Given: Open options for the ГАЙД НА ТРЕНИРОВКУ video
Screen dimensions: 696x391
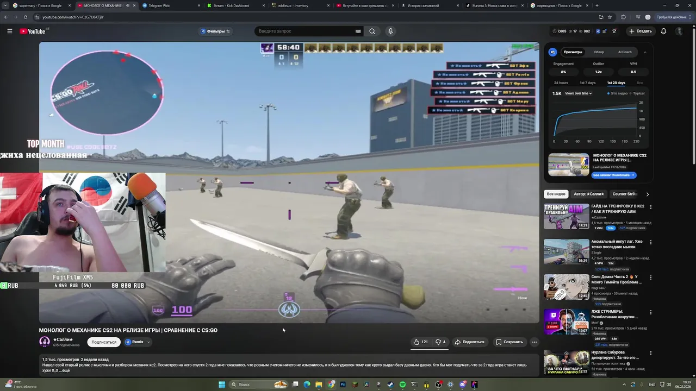Looking at the screenshot, I should (x=650, y=207).
